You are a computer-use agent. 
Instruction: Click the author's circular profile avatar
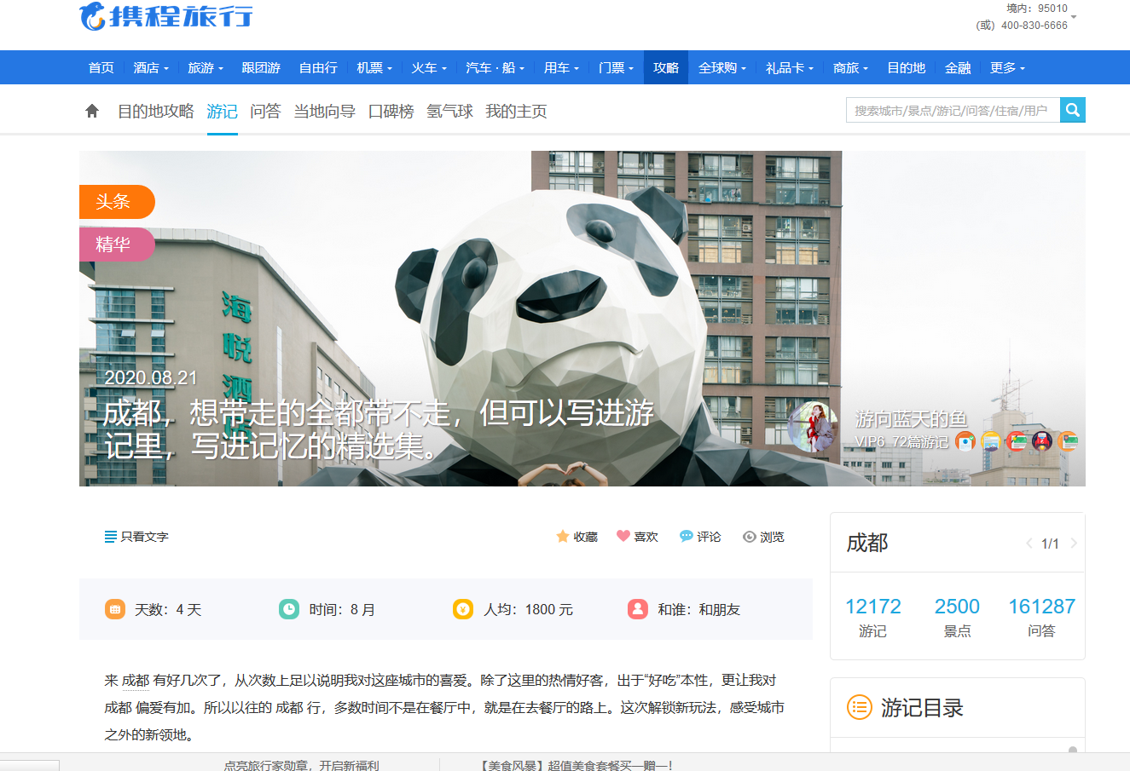(814, 428)
